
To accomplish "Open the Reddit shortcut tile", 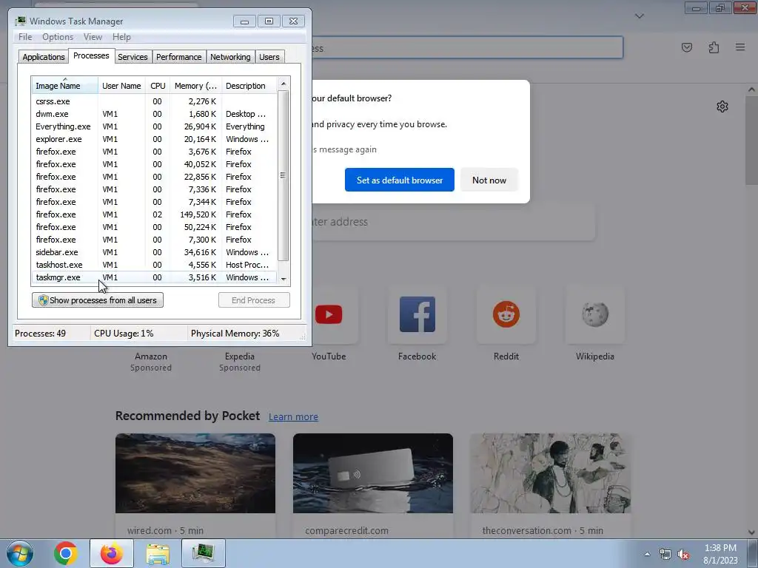I will point(506,314).
